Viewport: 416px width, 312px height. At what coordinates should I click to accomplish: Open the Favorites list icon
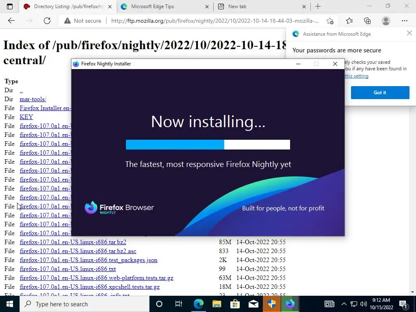(x=349, y=21)
